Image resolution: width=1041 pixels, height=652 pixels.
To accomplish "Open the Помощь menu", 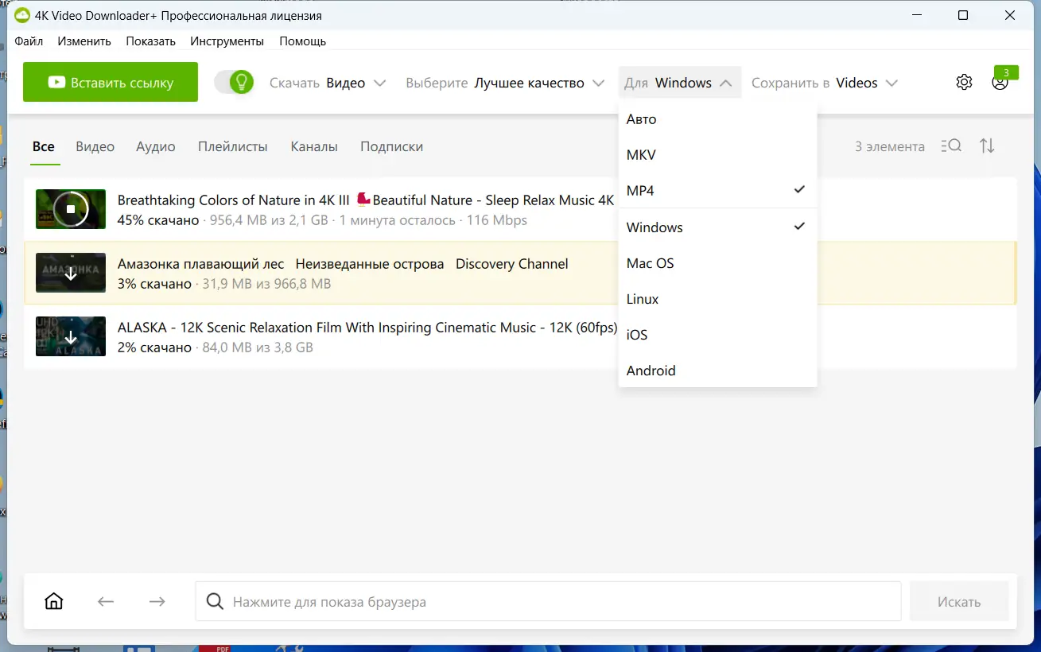I will pyautogui.click(x=302, y=41).
